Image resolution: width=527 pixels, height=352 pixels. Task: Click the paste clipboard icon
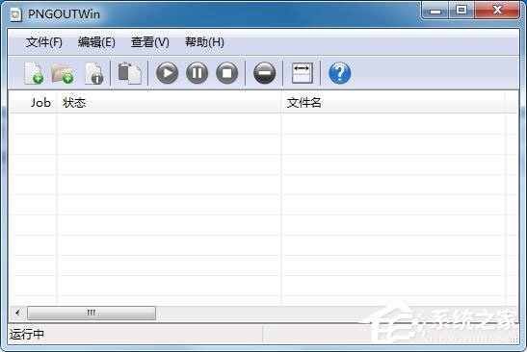pyautogui.click(x=129, y=73)
